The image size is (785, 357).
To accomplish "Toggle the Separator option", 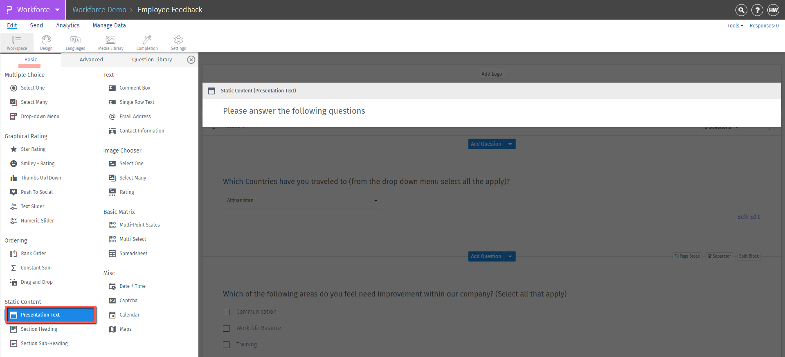I will 719,256.
